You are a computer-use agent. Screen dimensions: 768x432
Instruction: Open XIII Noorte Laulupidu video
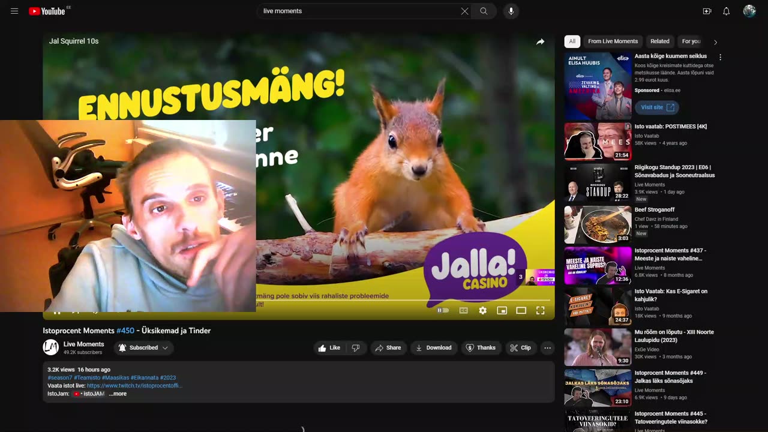click(674, 336)
